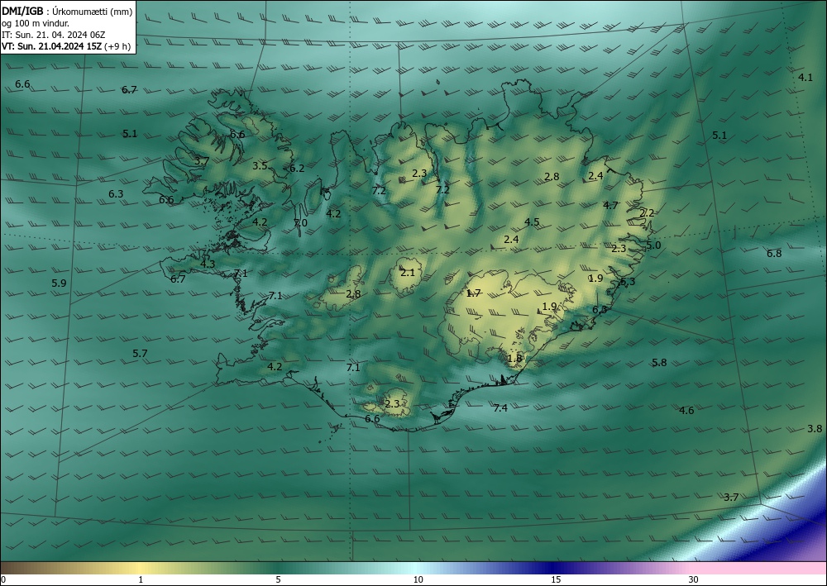Click the 'VT: Sun. 21.04.2024 15Z (+9 h)' line
Viewport: 827px width, 586px height.
[x=66, y=45]
